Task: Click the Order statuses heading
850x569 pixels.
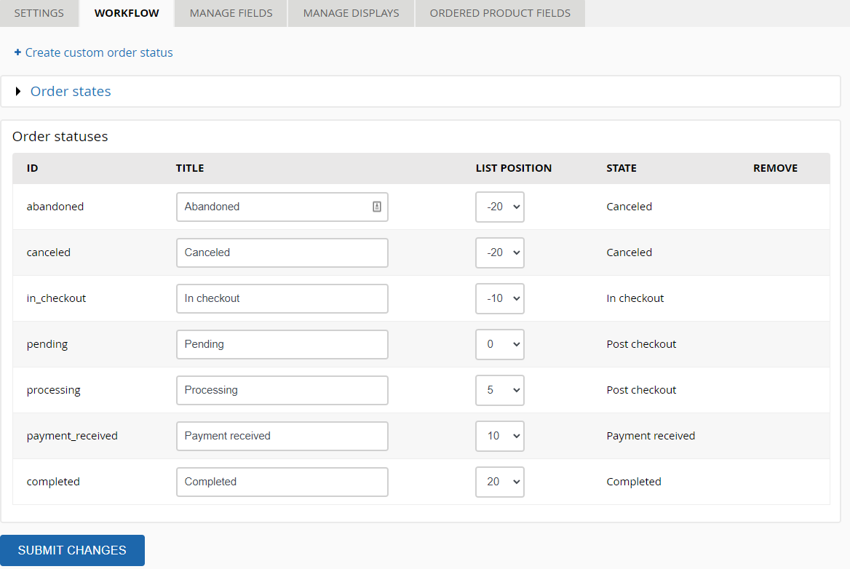Action: pyautogui.click(x=60, y=137)
